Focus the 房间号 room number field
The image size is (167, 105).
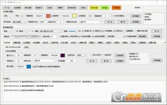pyautogui.click(x=154, y=8)
